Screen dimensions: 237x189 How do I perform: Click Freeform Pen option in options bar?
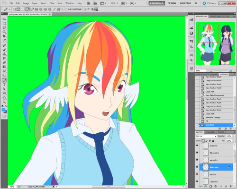click(32, 9)
